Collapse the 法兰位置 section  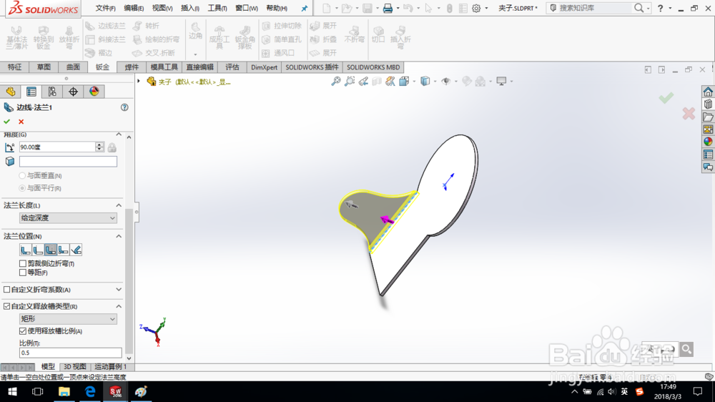coord(119,236)
